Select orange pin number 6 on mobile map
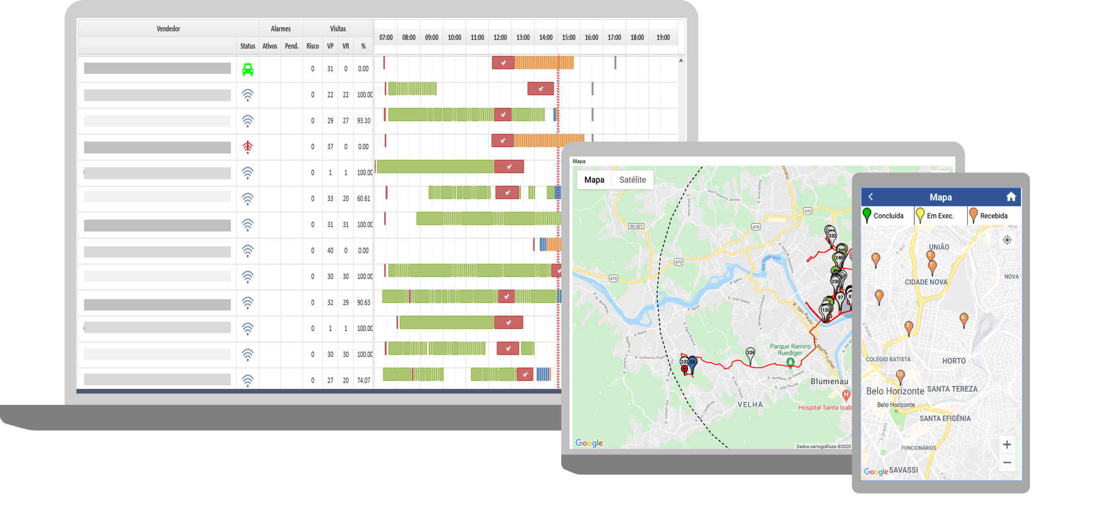Viewport: 1119px width, 508px height. [x=964, y=319]
